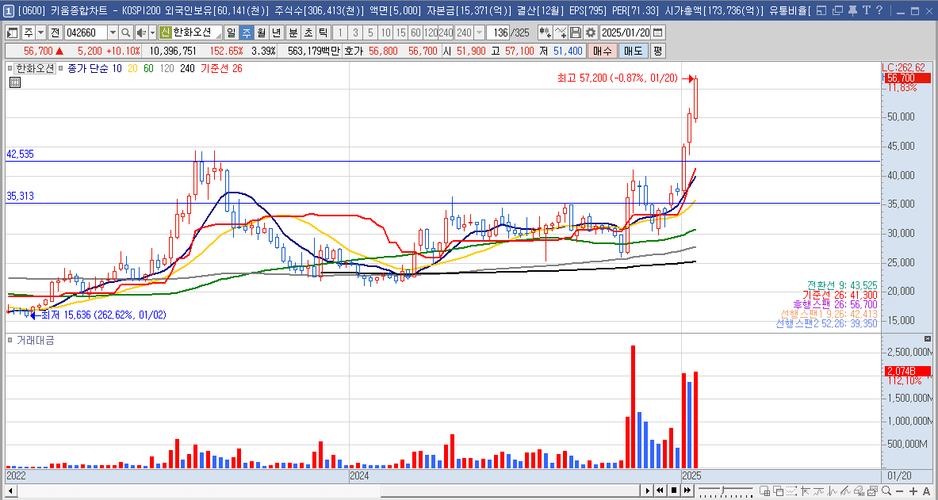Click the duplicate window icon in title bar
This screenshot has height=500, width=938.
coord(837,10)
